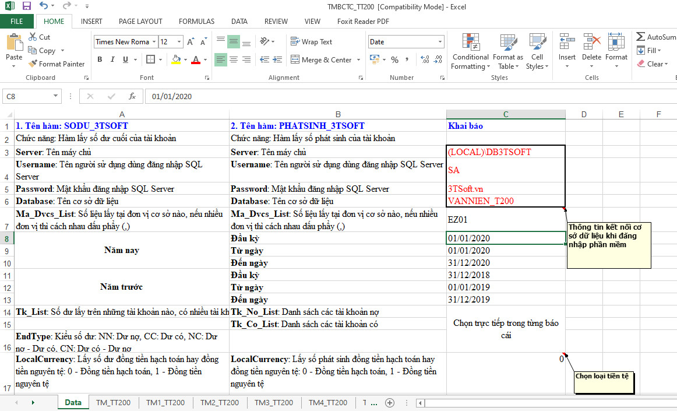This screenshot has width=677, height=411.
Task: Click the Insert cells button
Action: [x=567, y=51]
